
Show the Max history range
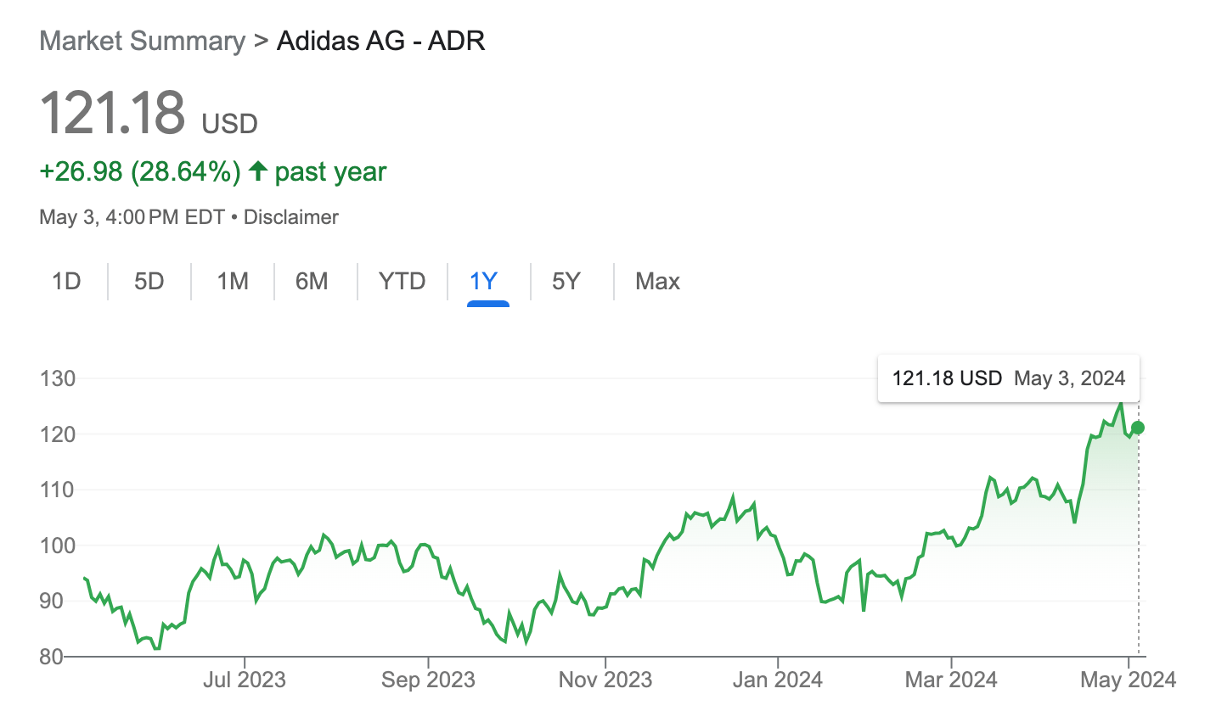pyautogui.click(x=657, y=281)
